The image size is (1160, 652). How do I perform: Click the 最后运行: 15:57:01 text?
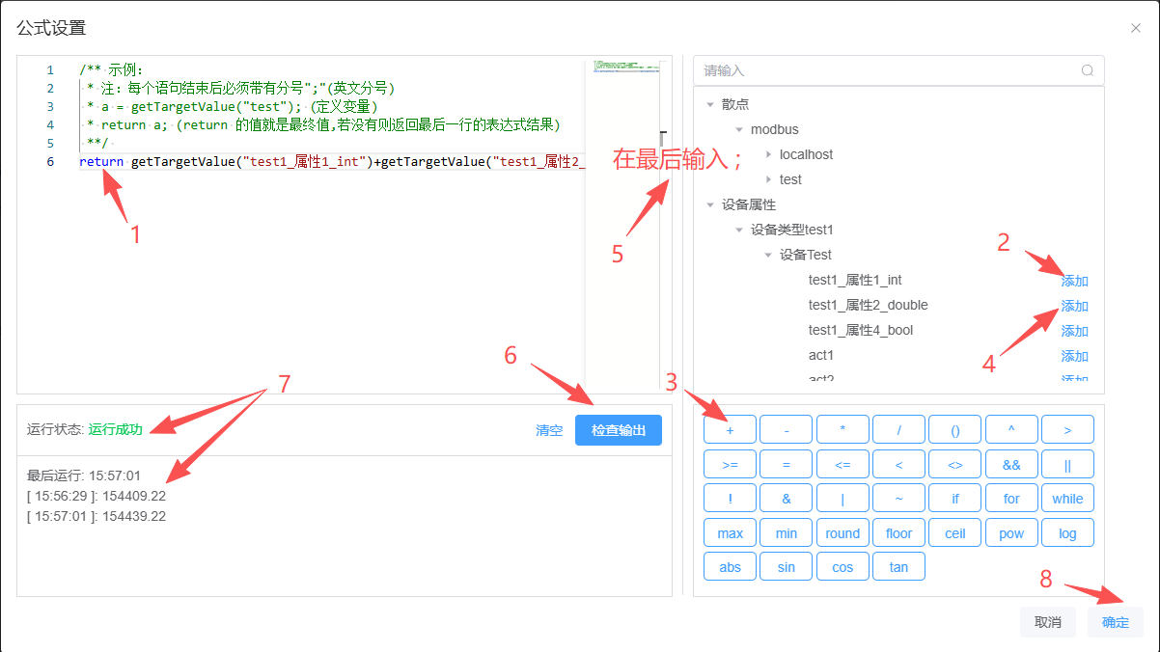tap(84, 475)
